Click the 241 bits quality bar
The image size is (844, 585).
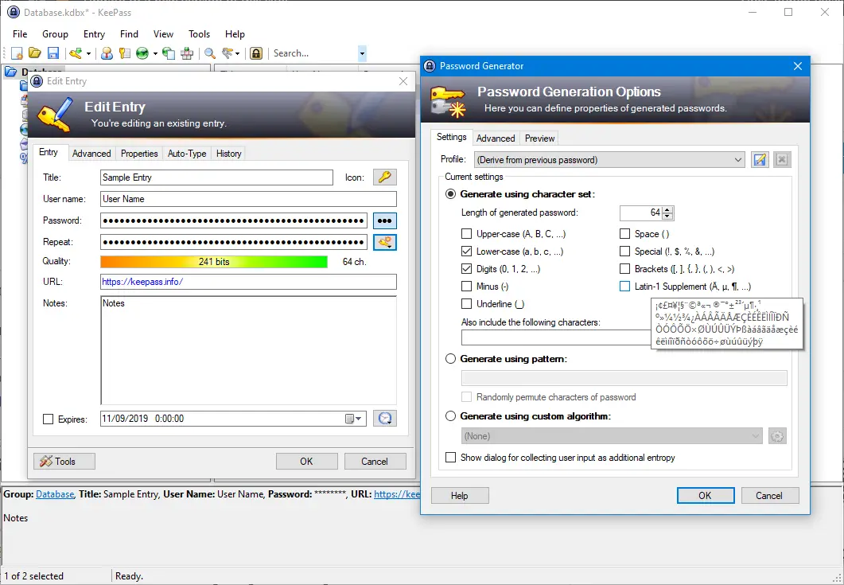[214, 262]
